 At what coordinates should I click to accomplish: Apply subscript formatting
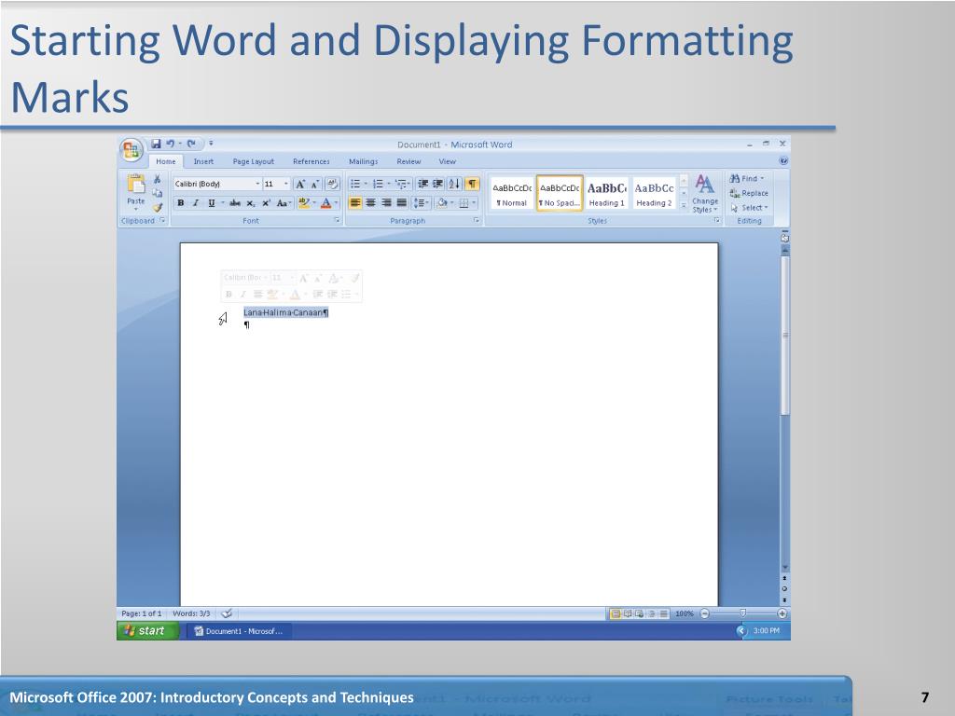coord(250,203)
